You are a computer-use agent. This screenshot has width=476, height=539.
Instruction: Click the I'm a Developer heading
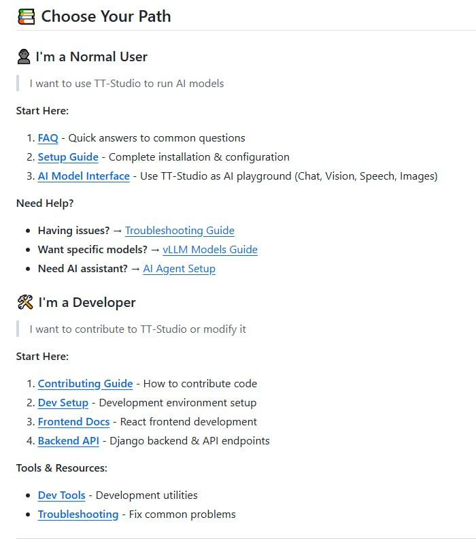[x=87, y=302]
